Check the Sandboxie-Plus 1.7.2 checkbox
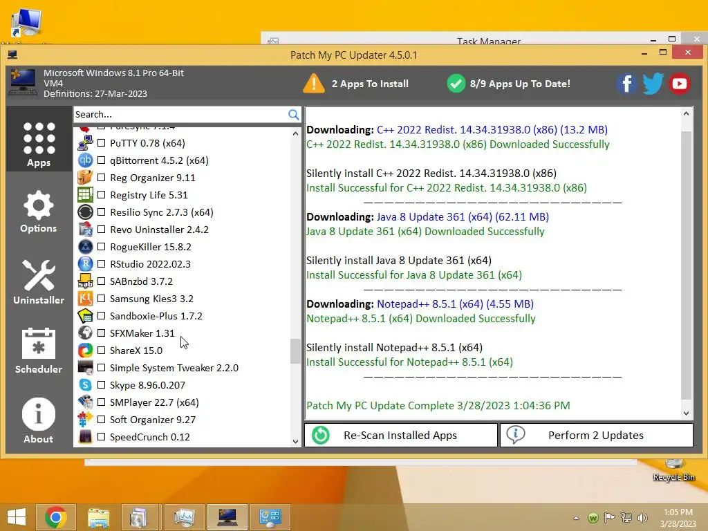This screenshot has width=708, height=531. click(x=102, y=315)
